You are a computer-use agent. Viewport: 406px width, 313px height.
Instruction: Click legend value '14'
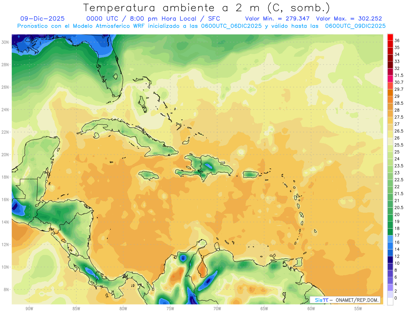coord(397,249)
